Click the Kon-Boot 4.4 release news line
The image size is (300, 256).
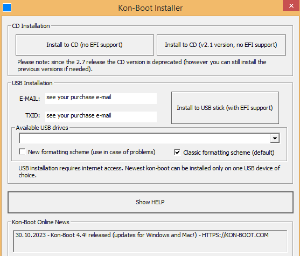tap(142, 235)
